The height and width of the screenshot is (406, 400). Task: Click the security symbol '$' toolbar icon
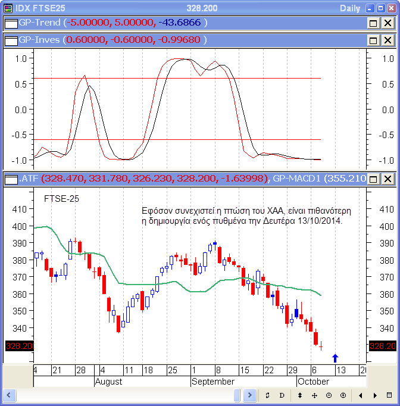pos(268,395)
